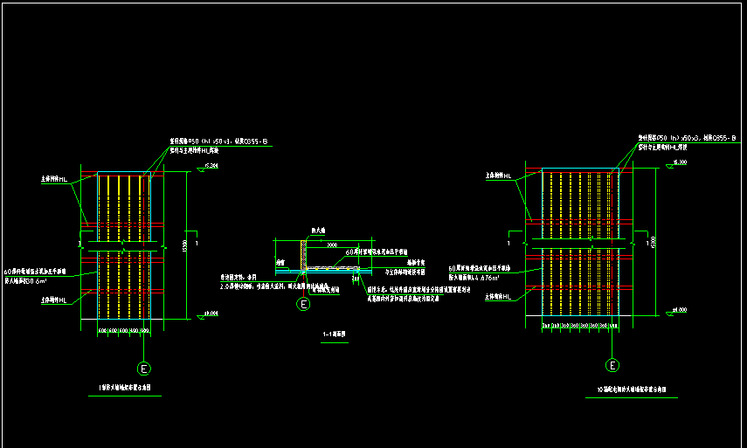Select the 2000 dimension in center section
Viewport: 747px width, 448px height.
coord(331,246)
